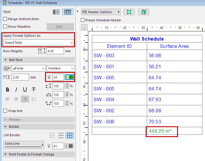Click the row height 4.00 field

click(x=55, y=51)
